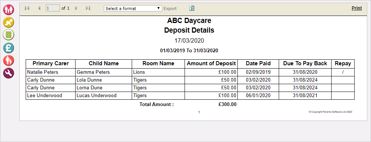Open the purple wrench settings icon

click(9, 73)
